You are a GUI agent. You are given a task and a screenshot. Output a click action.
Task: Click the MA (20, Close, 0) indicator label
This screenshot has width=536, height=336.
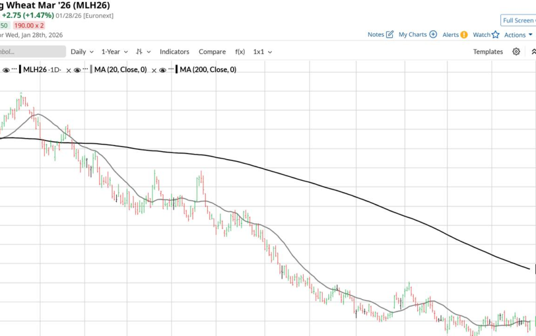pos(120,69)
